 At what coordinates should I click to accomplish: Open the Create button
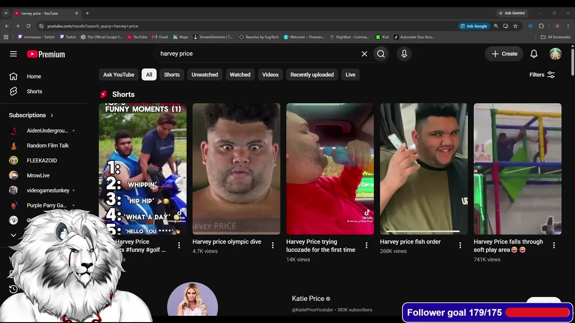pos(504,54)
